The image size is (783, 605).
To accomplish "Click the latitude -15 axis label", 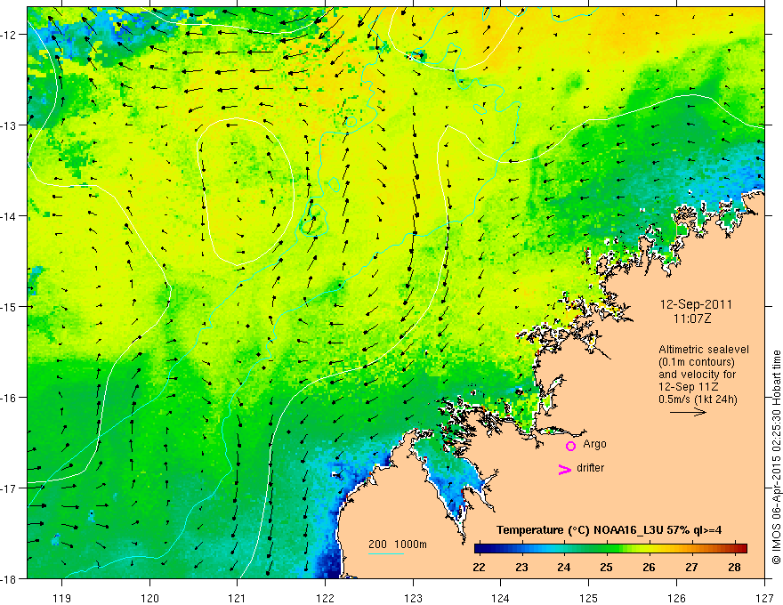I will click(x=9, y=307).
